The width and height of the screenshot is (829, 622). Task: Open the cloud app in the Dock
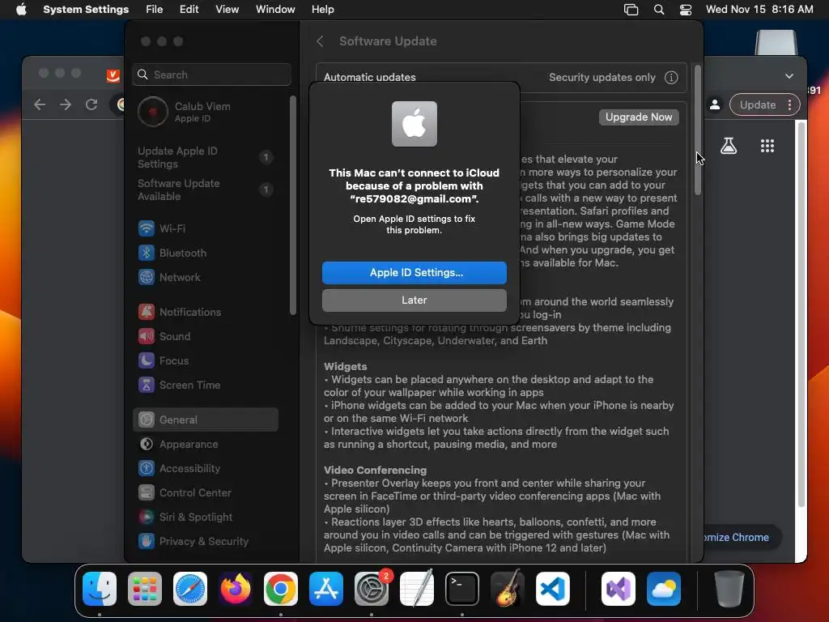point(664,589)
